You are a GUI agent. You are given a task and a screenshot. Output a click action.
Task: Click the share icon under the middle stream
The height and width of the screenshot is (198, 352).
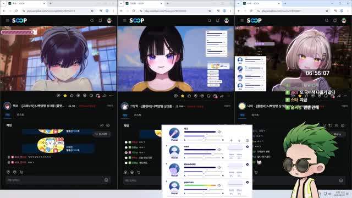click(222, 96)
